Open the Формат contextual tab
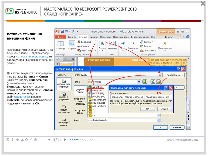The width and height of the screenshot is (208, 157). [169, 37]
